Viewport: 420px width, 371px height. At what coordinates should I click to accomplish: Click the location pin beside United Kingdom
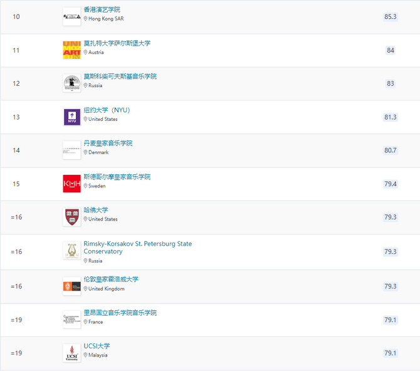[85, 288]
